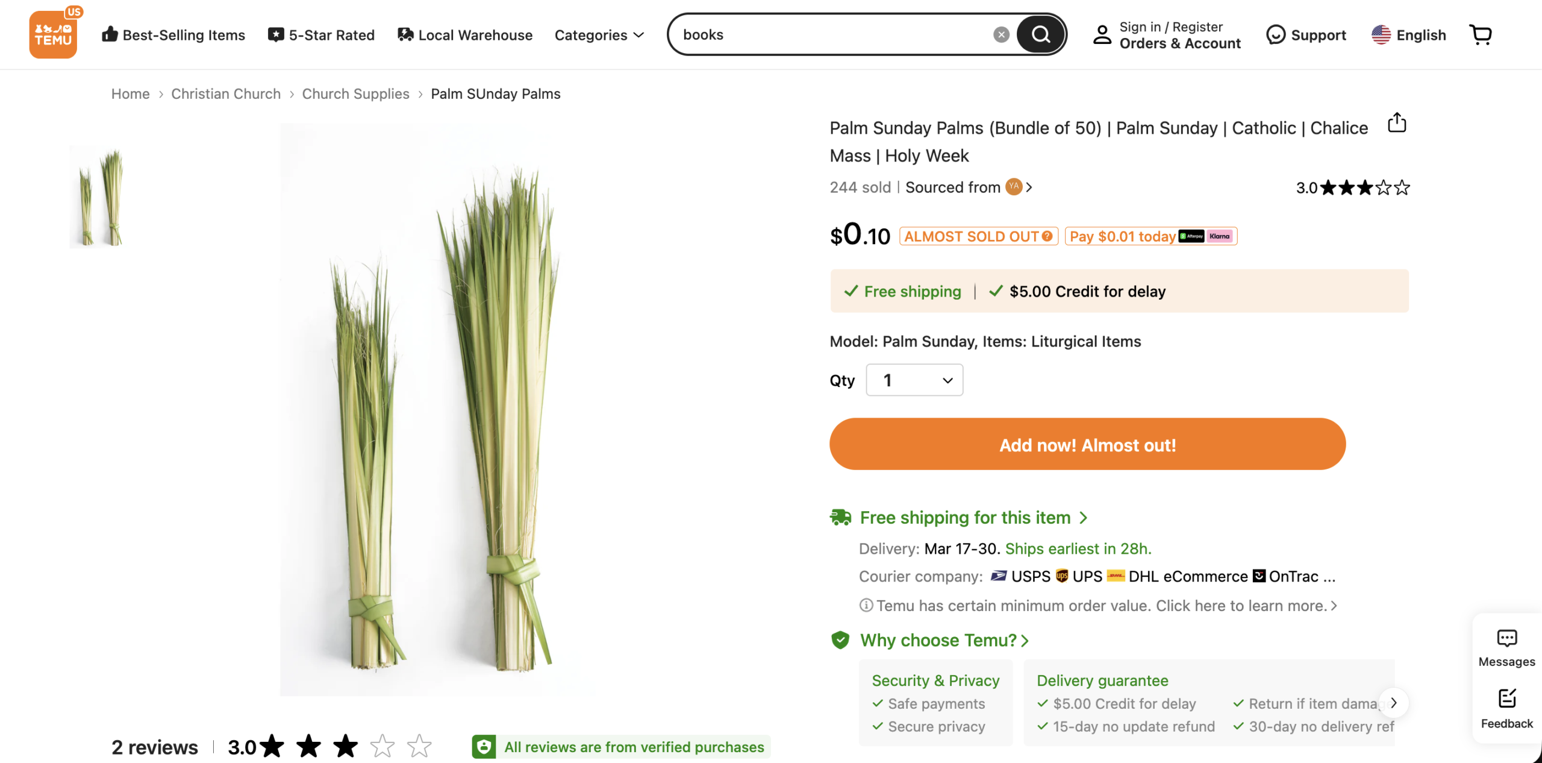Screen dimensions: 1542x763
Task: Open Best-Selling Items page
Action: [173, 35]
